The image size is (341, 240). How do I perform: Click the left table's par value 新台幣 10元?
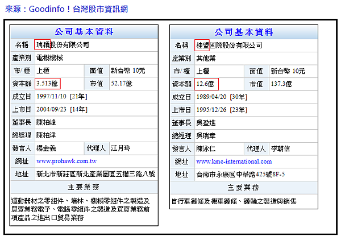(128, 71)
